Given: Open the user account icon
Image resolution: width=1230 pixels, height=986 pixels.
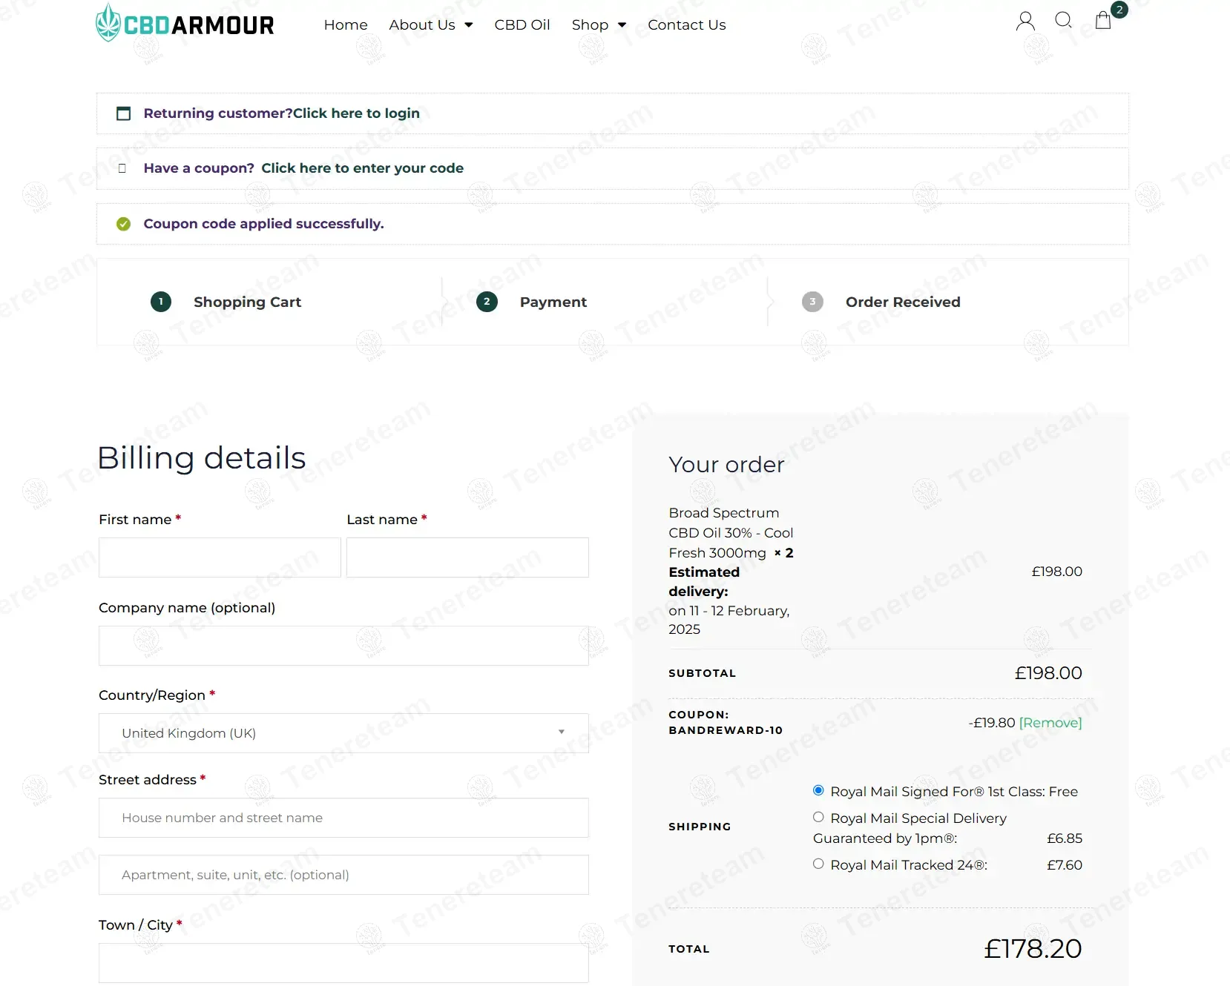Looking at the screenshot, I should (1025, 21).
